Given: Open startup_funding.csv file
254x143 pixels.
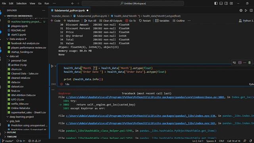Looking at the screenshot, I should tap(22, 52).
